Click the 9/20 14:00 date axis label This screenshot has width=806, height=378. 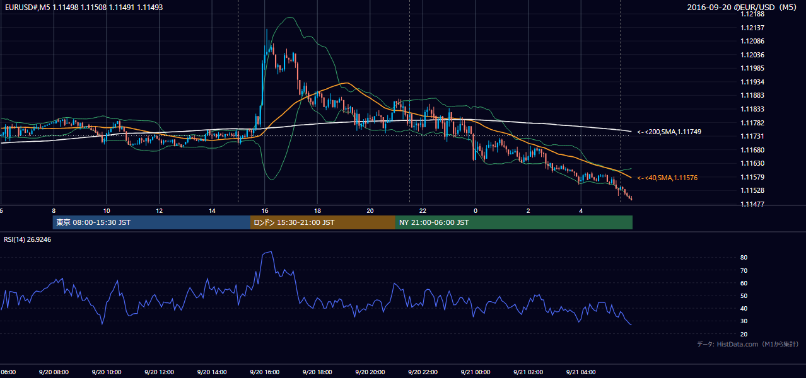point(212,372)
